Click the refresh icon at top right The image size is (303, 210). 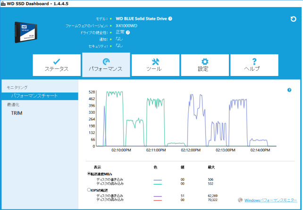(293, 19)
